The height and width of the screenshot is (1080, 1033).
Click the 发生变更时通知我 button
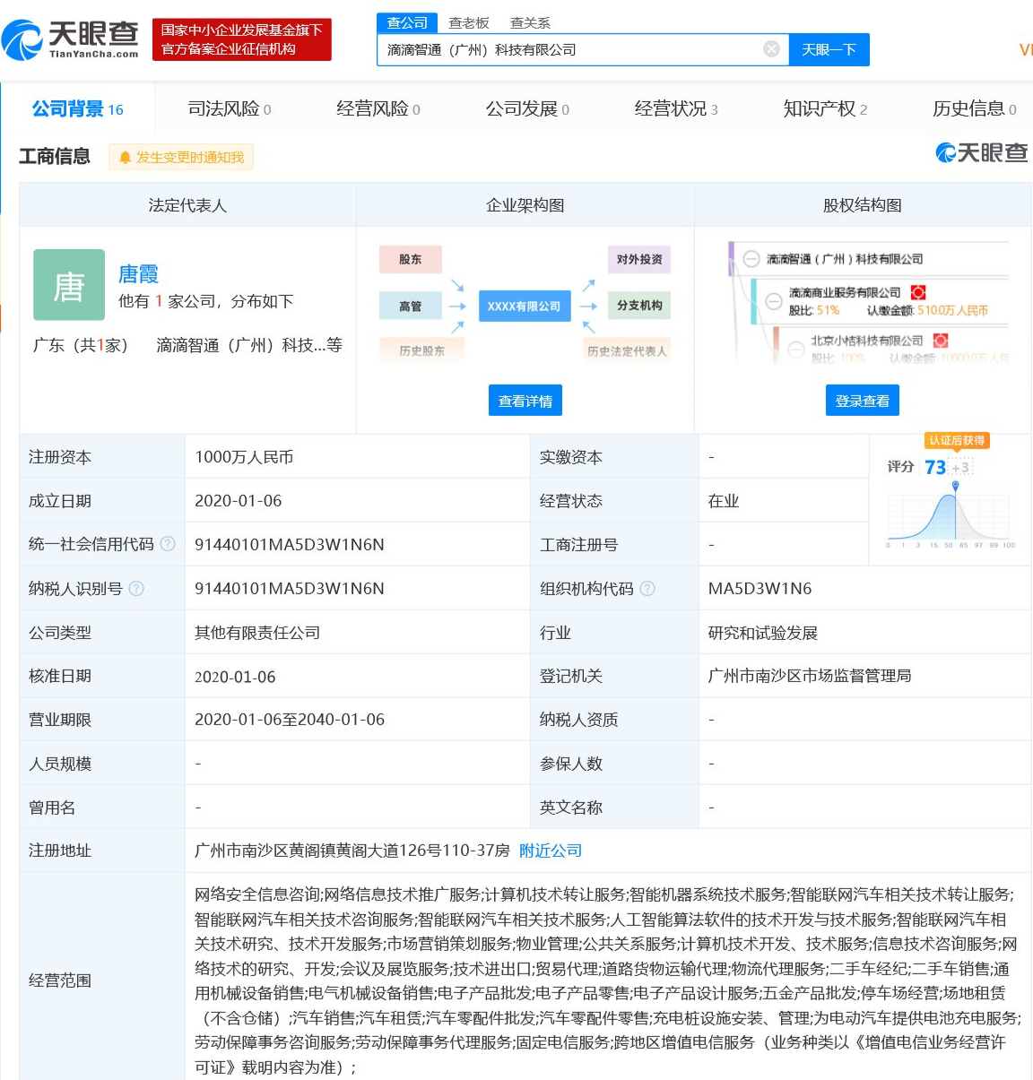coord(181,158)
